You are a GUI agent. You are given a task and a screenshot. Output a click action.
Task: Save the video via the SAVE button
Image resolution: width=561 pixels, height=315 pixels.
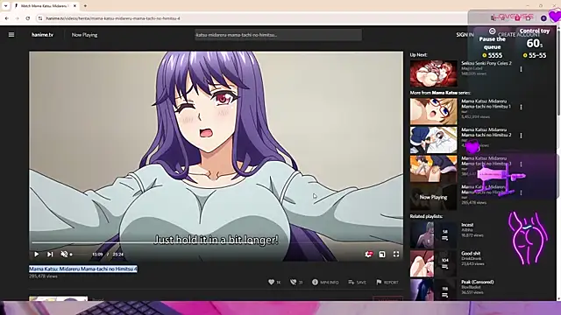[x=357, y=282]
